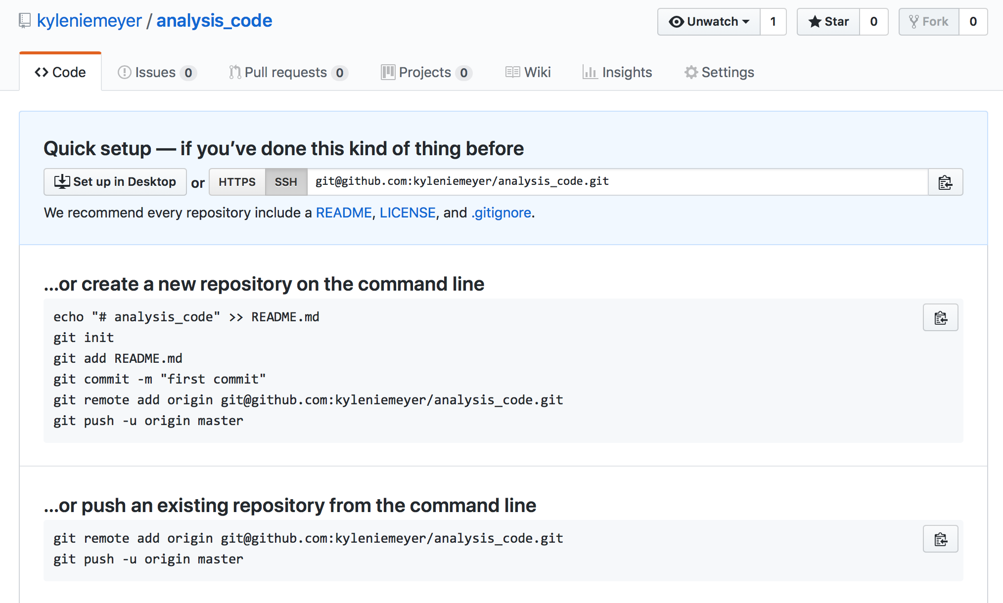Toggle to SSH protocol
1003x603 pixels.
pyautogui.click(x=286, y=181)
